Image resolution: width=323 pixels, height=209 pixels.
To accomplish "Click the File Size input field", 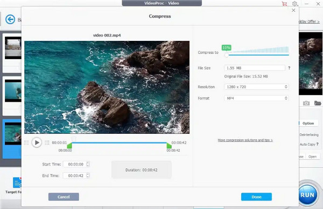I will [x=255, y=68].
